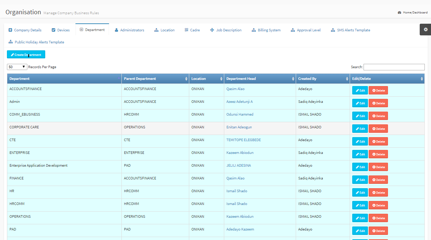The height and width of the screenshot is (240, 431).
Task: Click the Billing System tab icon
Action: pyautogui.click(x=254, y=30)
